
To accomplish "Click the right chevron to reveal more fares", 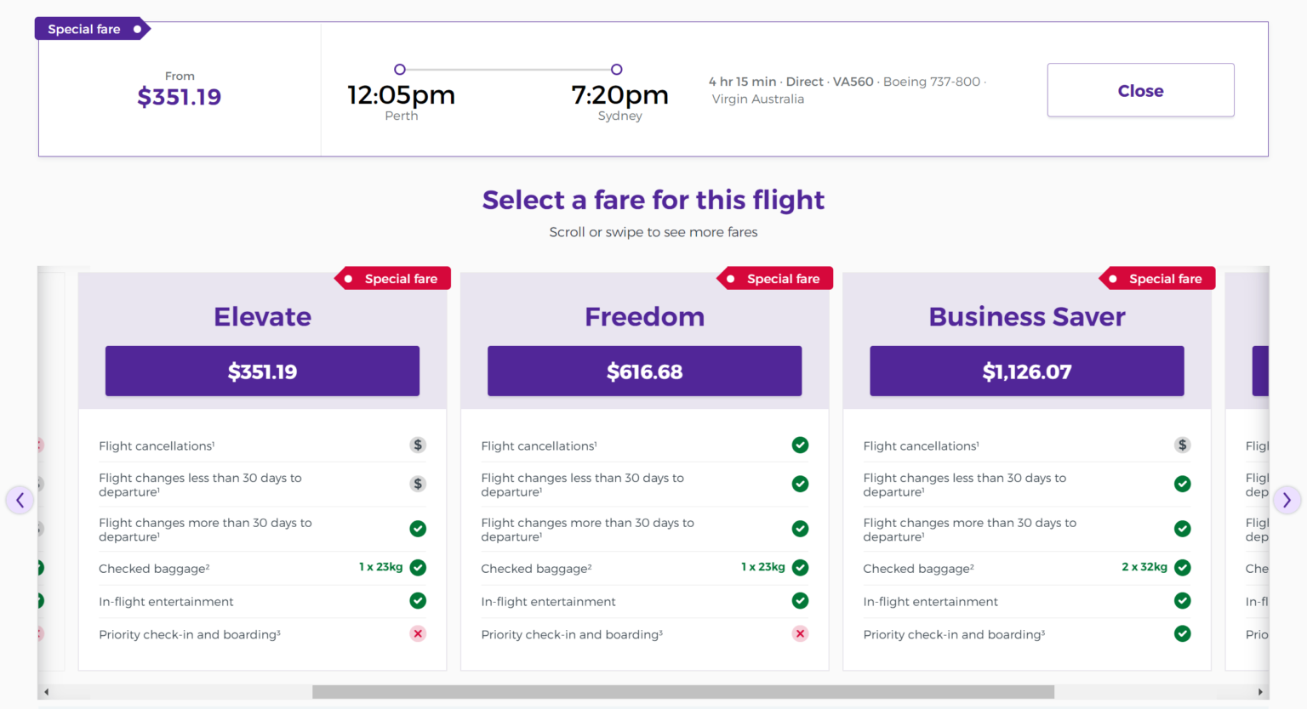I will [x=1287, y=500].
